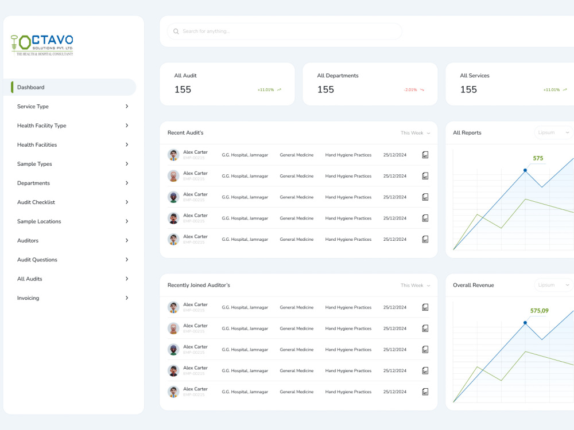574x430 pixels.
Task: Open report icon in fourth Recently Joined Auditor's row
Action: [x=425, y=371]
